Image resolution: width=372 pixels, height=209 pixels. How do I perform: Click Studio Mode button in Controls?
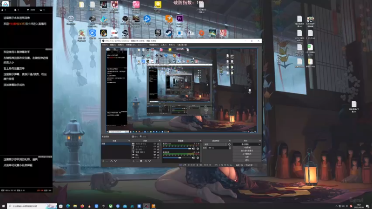[x=247, y=154]
